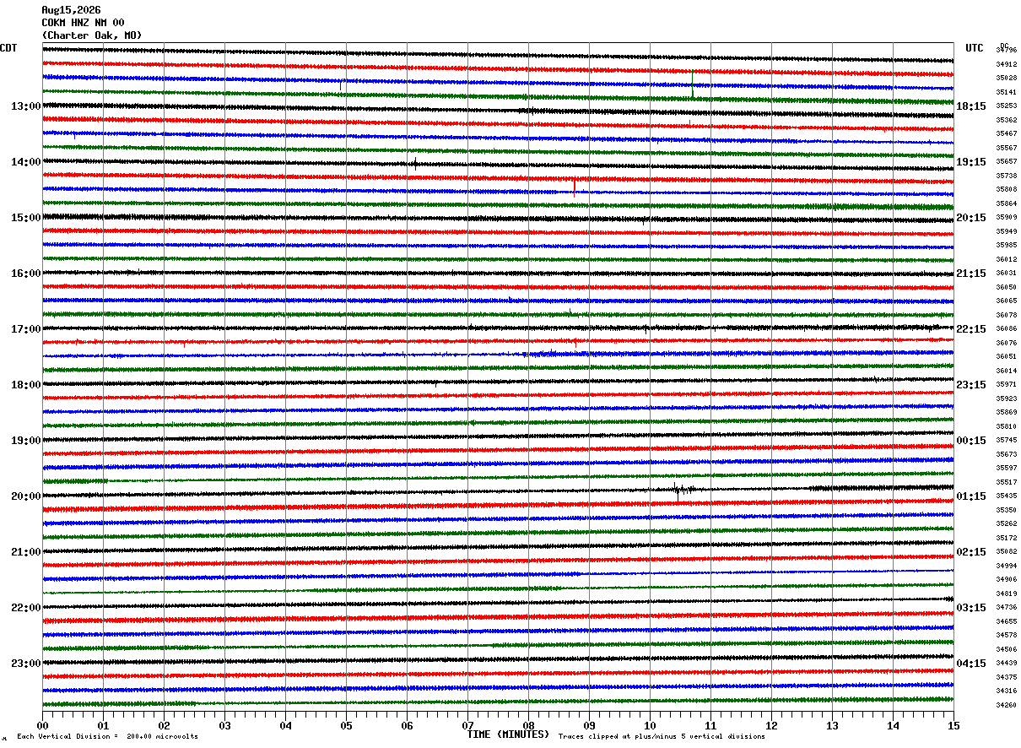This screenshot has width=1021, height=748.
Task: Click the 15:00 CDT time label
Action: [x=25, y=218]
